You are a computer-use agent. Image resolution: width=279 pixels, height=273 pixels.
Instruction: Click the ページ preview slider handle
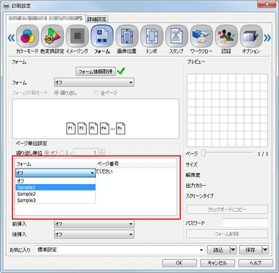tap(203, 153)
